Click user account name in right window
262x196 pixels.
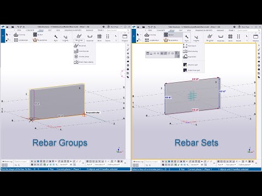pos(245,27)
